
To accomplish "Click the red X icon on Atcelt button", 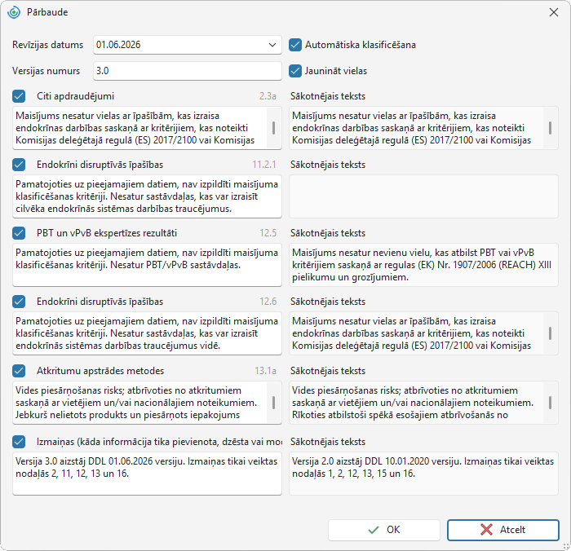I will coord(486,530).
